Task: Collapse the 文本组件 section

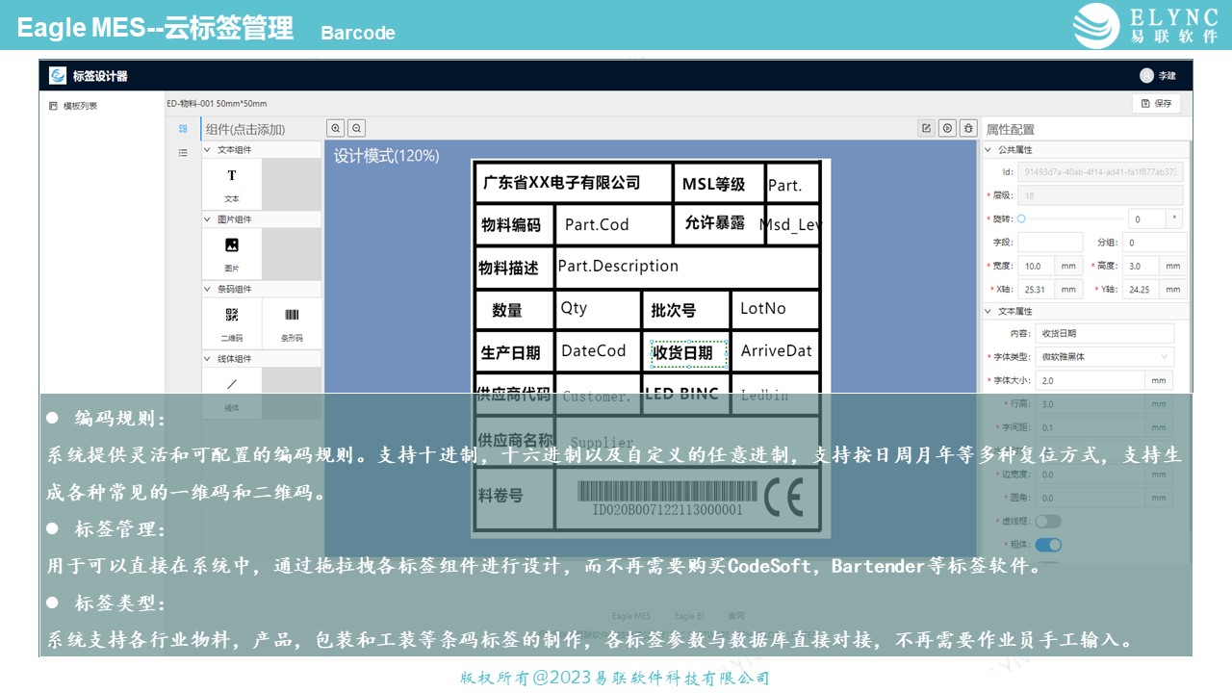Action: [x=261, y=150]
